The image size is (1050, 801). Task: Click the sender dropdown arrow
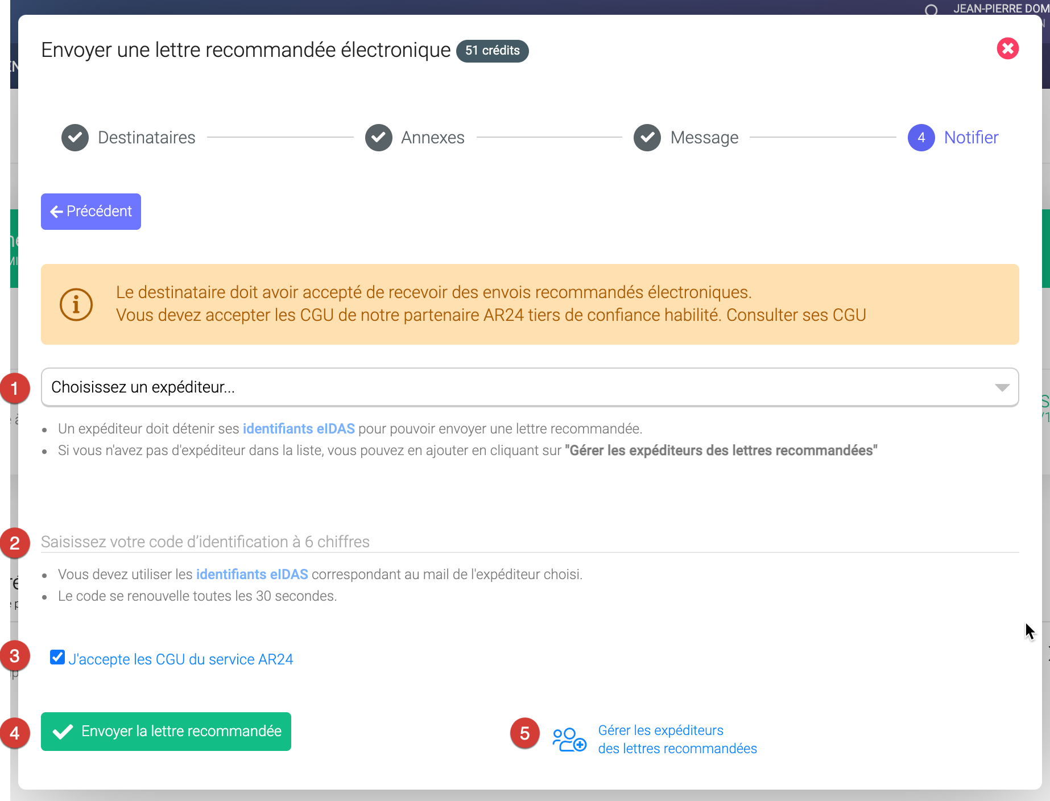point(1002,387)
